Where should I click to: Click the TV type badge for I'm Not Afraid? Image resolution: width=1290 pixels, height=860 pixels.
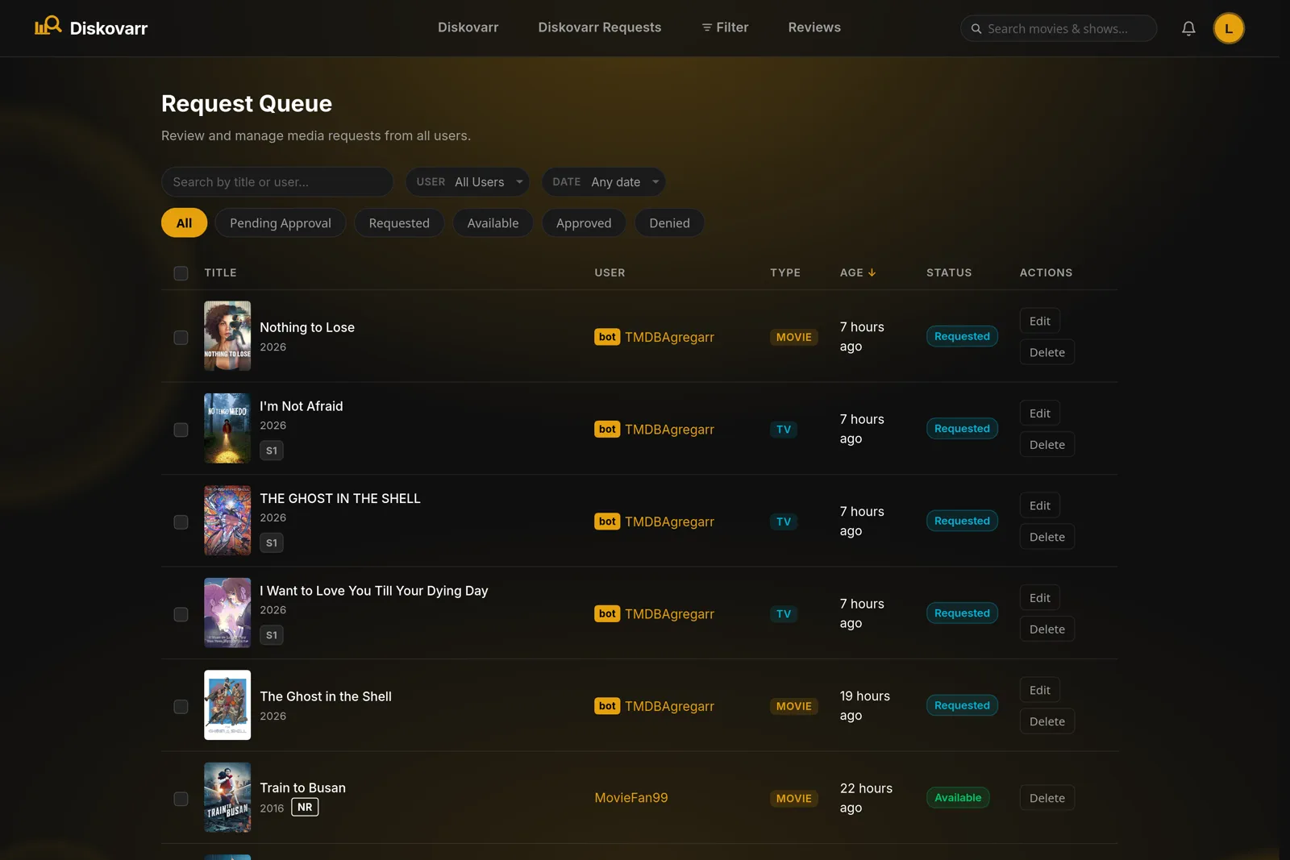tap(784, 430)
